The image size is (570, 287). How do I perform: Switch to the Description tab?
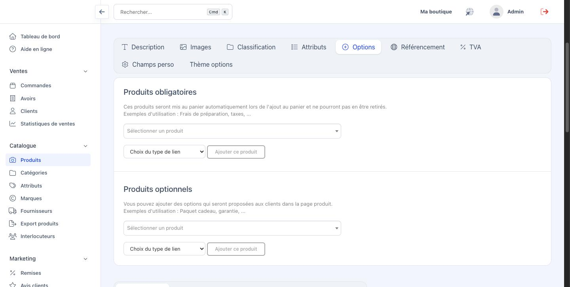pyautogui.click(x=143, y=47)
